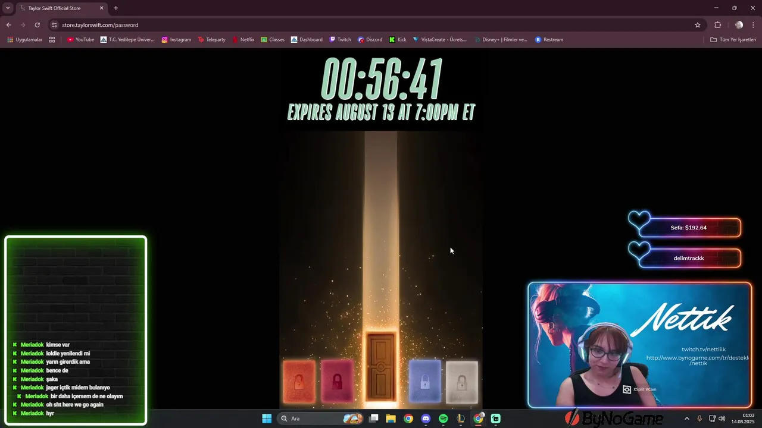Open League of Legends taskbar icon
The height and width of the screenshot is (428, 762).
point(461,418)
